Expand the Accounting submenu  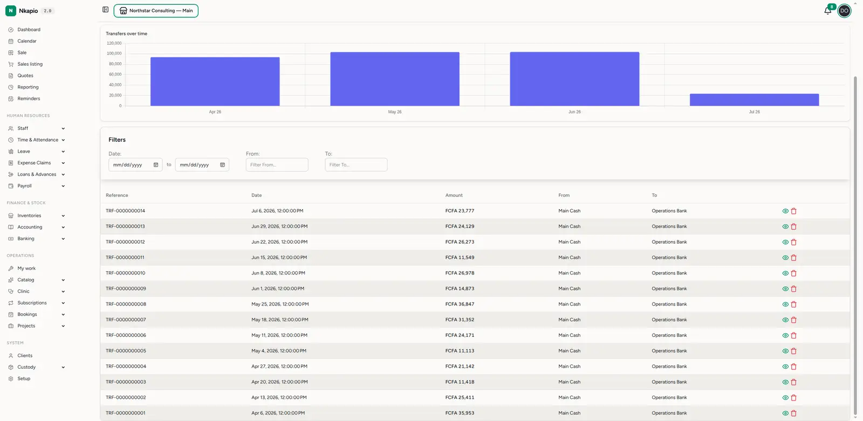pyautogui.click(x=63, y=227)
